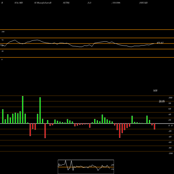Click the 'MR' panel title

pos(155,90)
